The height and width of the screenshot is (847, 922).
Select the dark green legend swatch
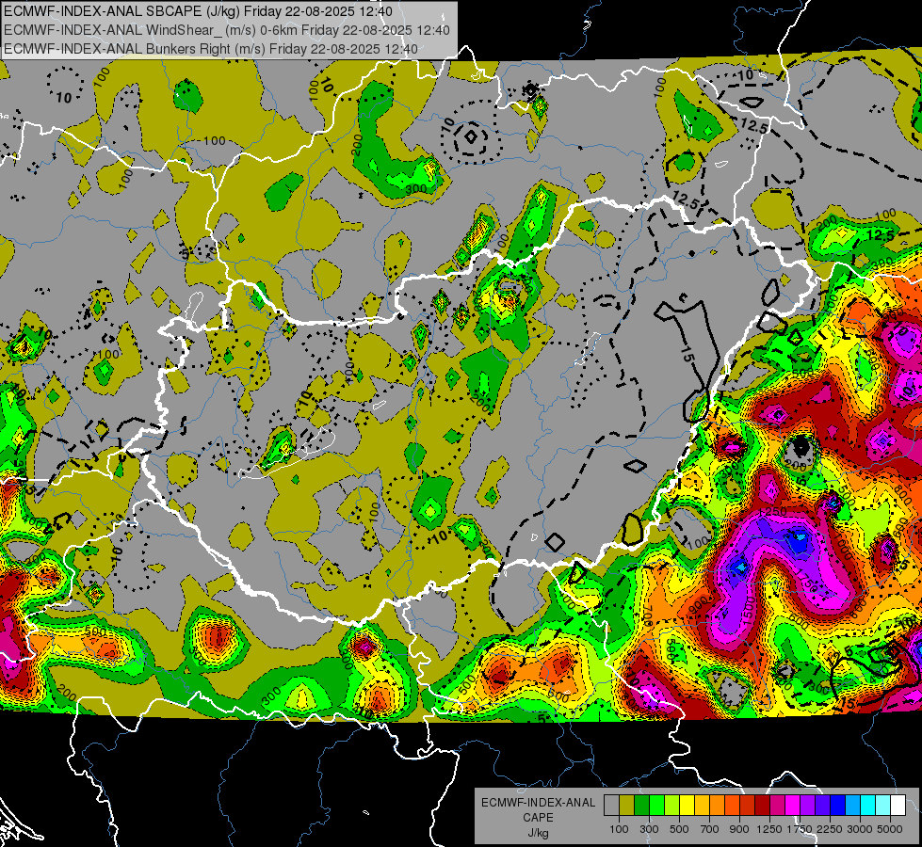[641, 805]
